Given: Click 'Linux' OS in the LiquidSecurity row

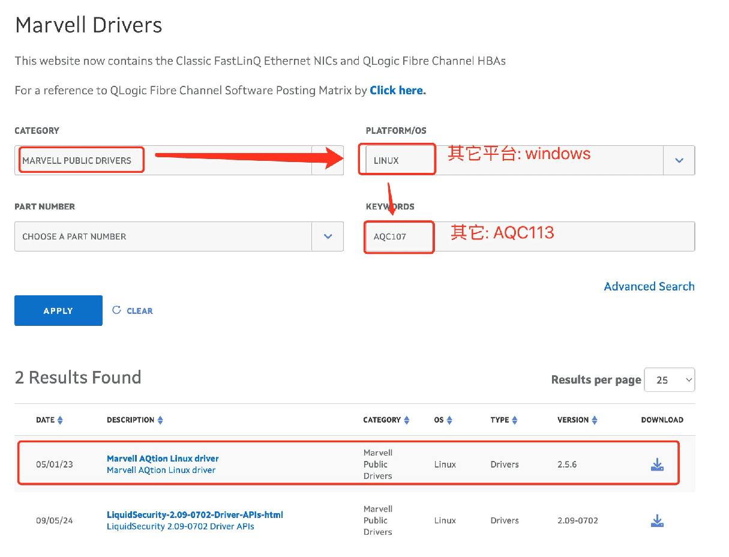Looking at the screenshot, I should [445, 521].
